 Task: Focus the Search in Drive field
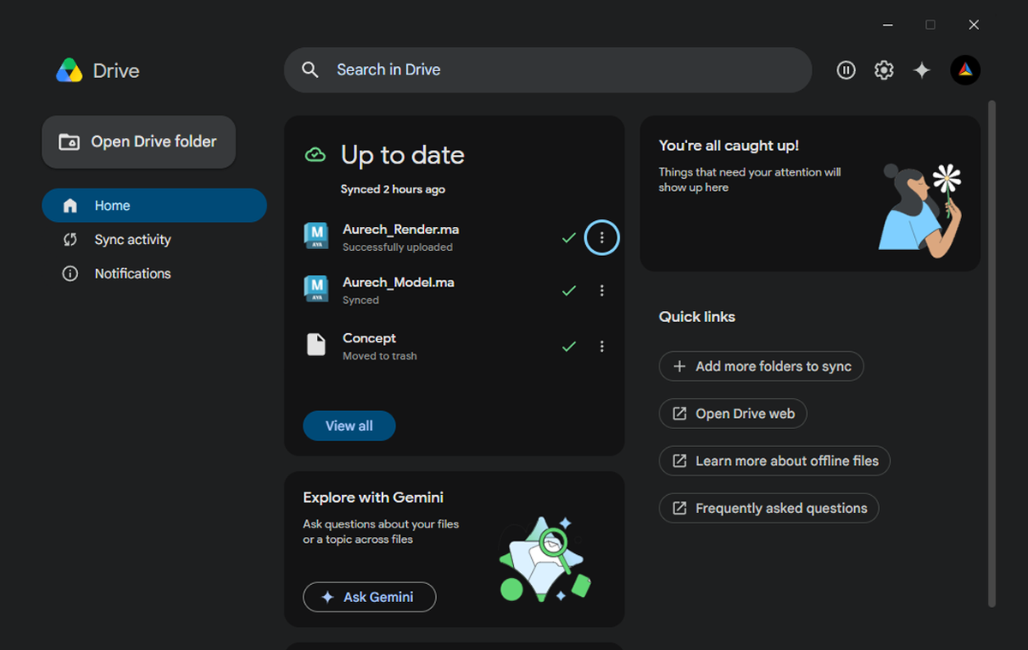(x=547, y=70)
